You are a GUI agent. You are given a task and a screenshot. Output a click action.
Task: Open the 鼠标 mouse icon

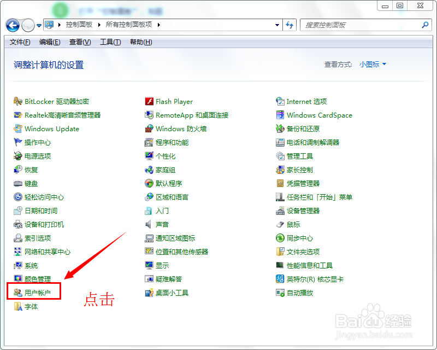coord(280,224)
